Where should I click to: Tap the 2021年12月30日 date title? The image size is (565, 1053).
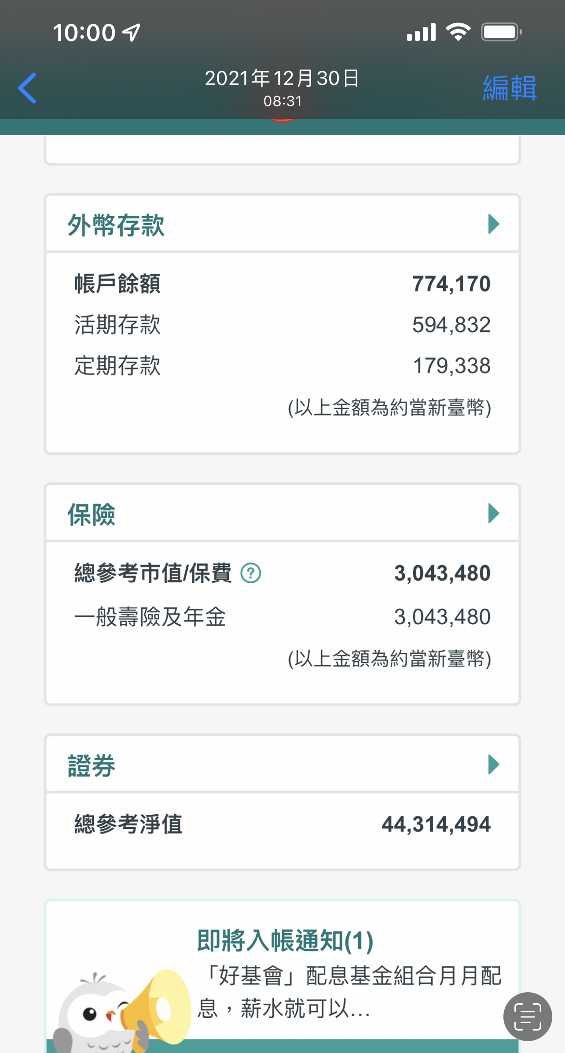click(282, 78)
